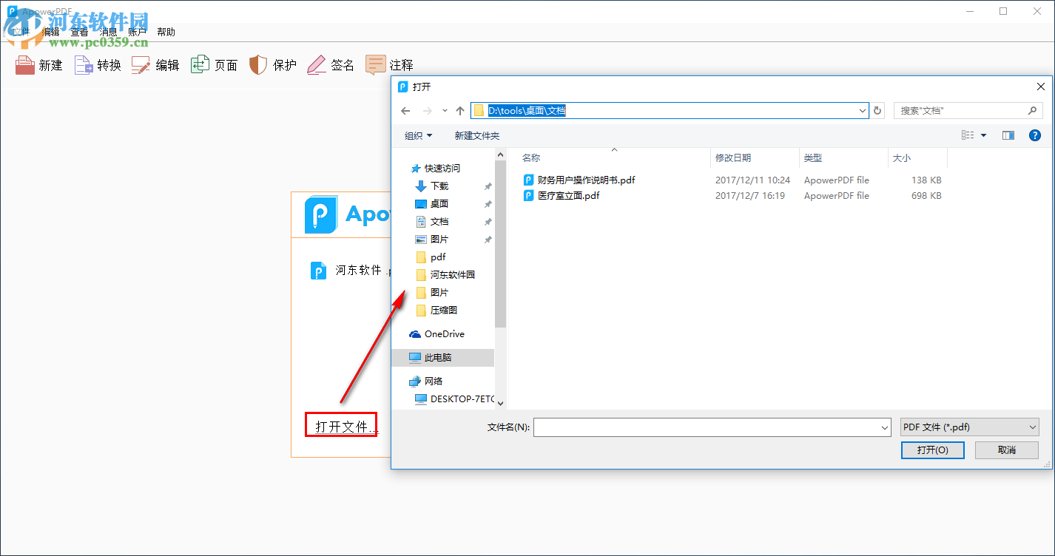
Task: Click the 注释 (Comment) toolbar icon
Action: (x=388, y=65)
